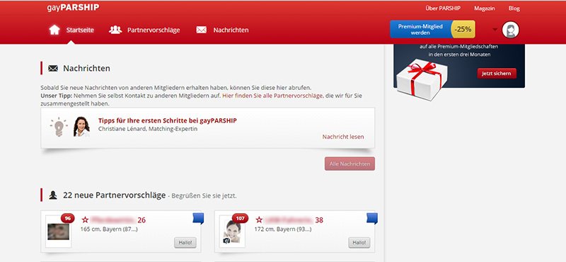Click the envelope icon beside Nachrichten in navbar
Screen dimensions: 566x262
pos(202,30)
